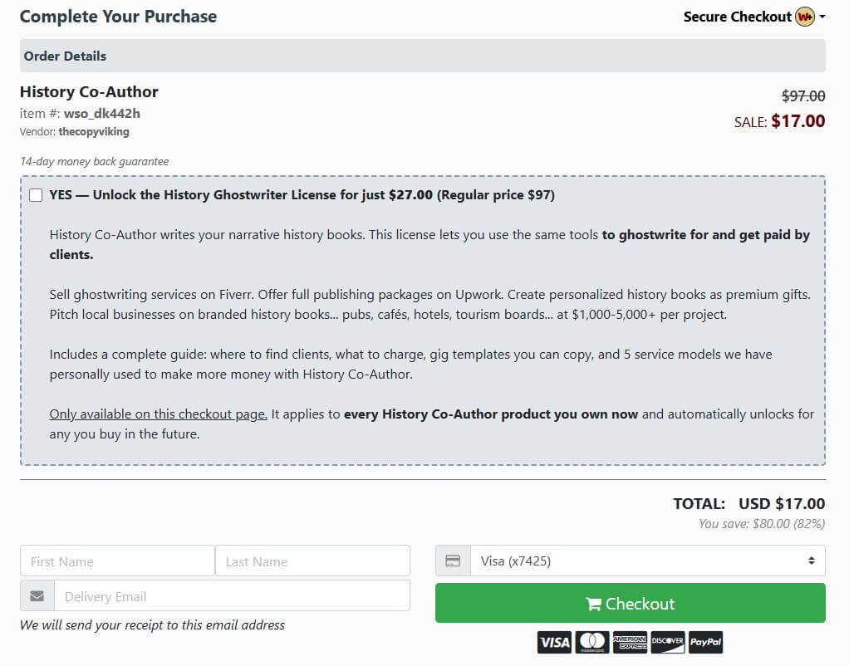
Task: Click the item number 'wso_dk442h'
Action: coord(102,114)
